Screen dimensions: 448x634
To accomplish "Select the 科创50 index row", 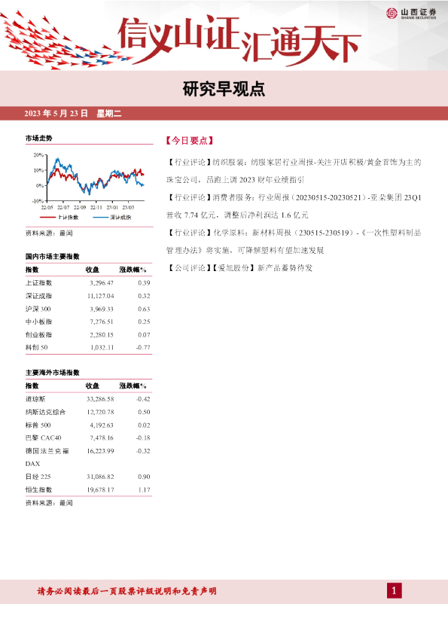I will [x=88, y=347].
